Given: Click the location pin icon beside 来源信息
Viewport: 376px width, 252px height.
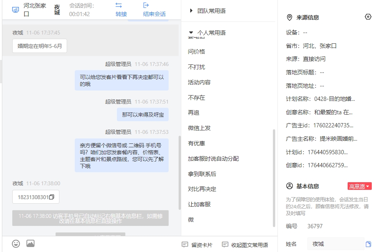Looking at the screenshot, I should [x=289, y=18].
